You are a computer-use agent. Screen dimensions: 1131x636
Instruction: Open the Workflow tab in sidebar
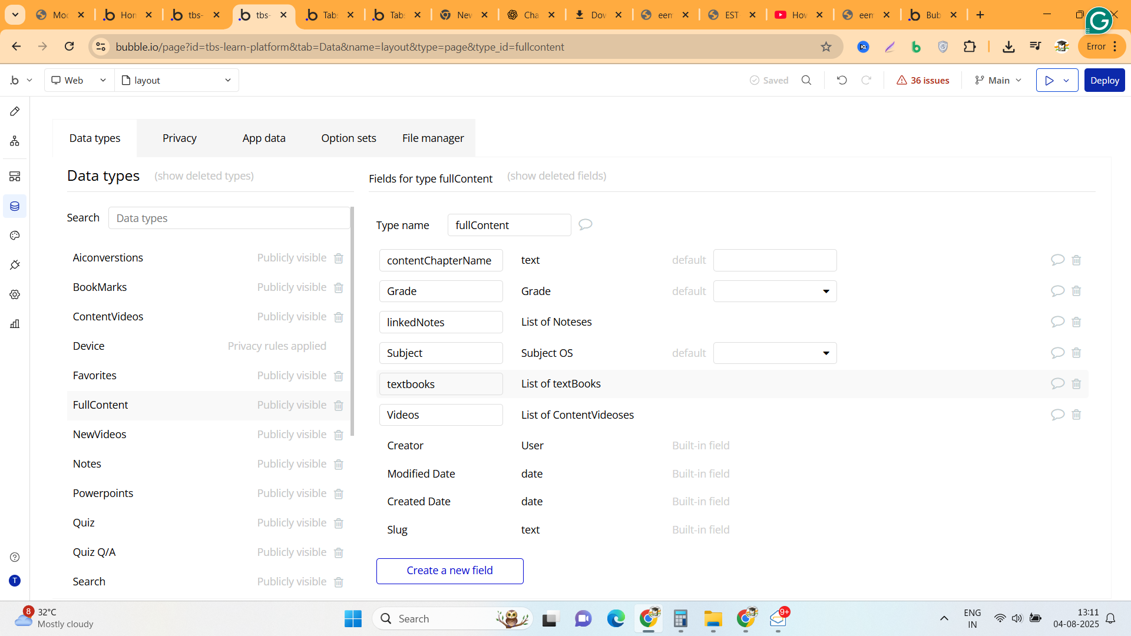coord(15,141)
